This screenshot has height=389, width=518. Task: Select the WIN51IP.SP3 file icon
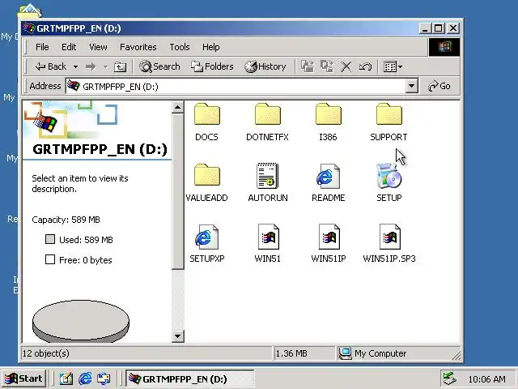(x=390, y=237)
